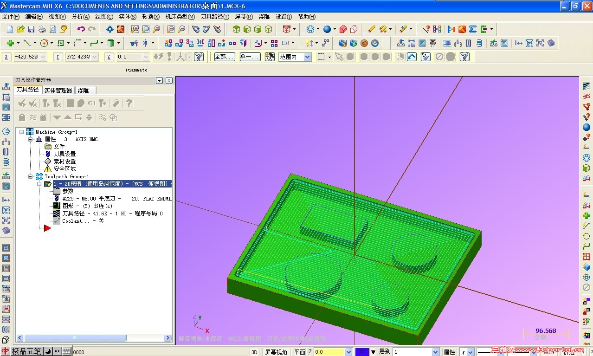The image size is (593, 356).
Task: Collapse the 1 - 2D挖槽 operation node
Action: pos(39,184)
